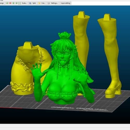
Task: Open object Settings... from the toolbar
Action: click(54, 3)
